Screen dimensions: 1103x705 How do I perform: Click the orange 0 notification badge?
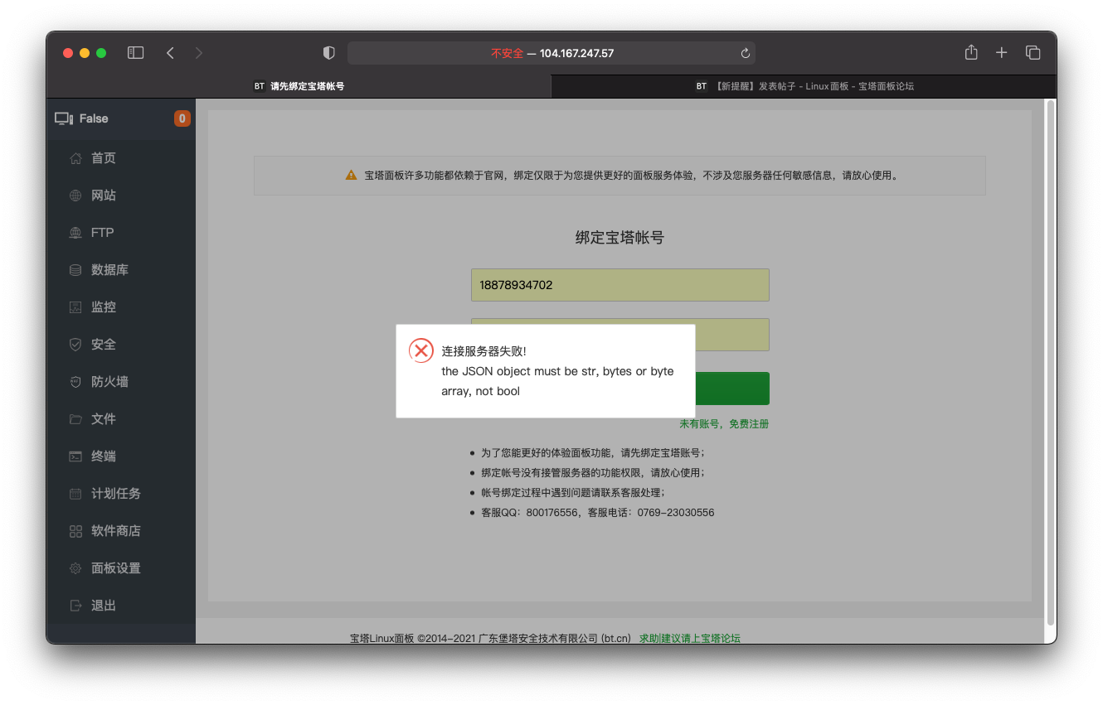[182, 118]
